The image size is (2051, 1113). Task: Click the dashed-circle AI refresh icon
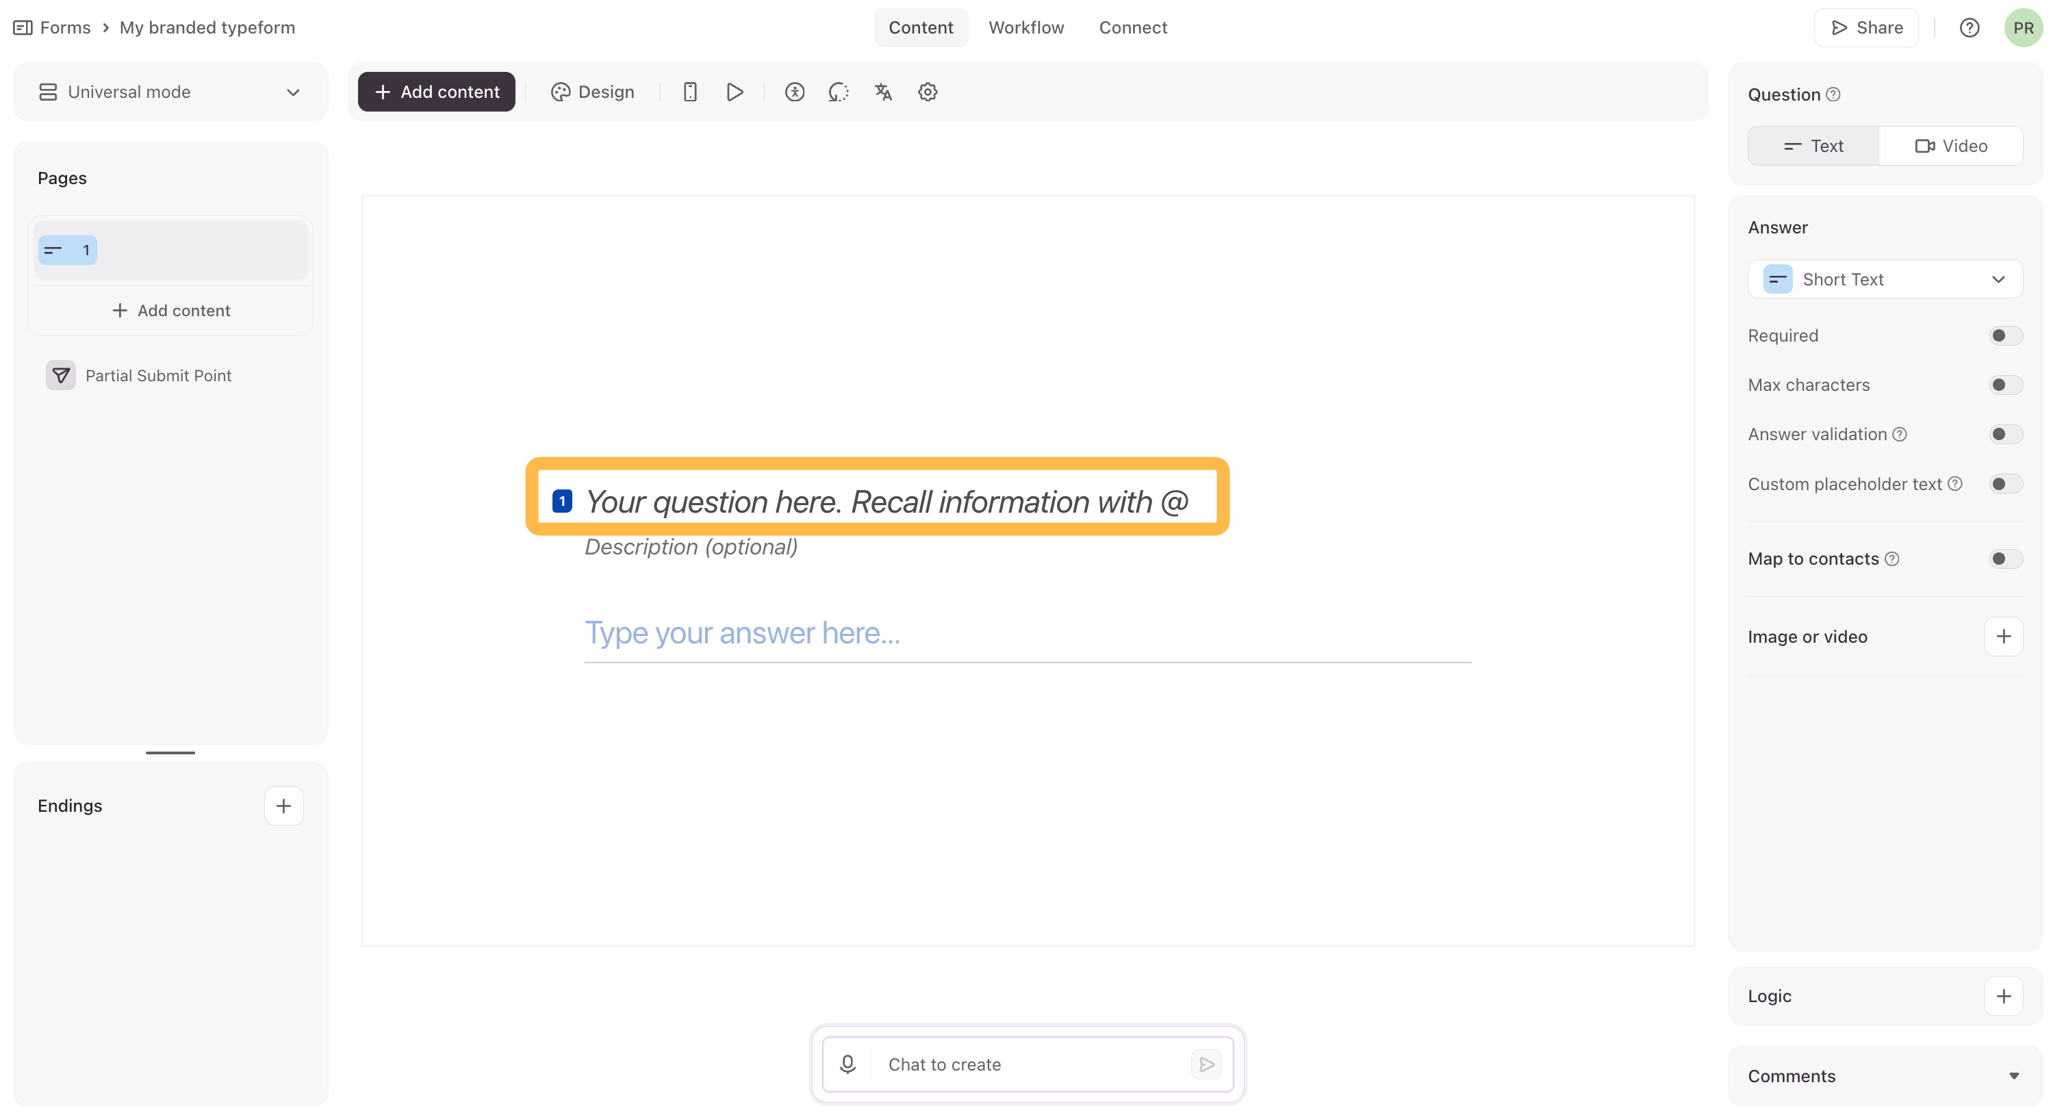point(839,92)
